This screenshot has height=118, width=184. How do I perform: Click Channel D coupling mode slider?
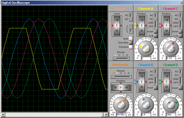tap(181, 77)
